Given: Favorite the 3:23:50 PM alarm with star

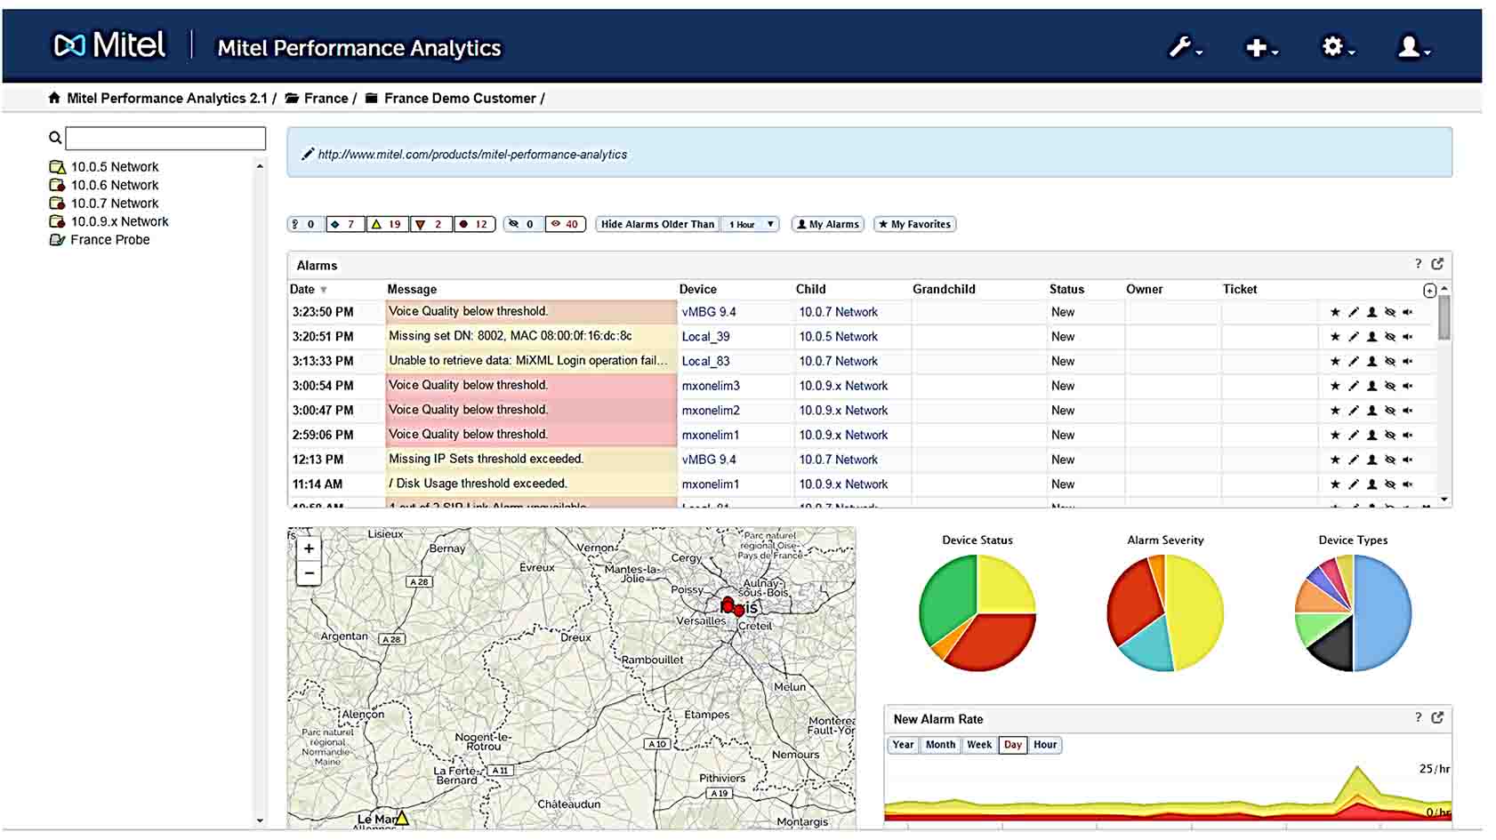Looking at the screenshot, I should tap(1334, 312).
